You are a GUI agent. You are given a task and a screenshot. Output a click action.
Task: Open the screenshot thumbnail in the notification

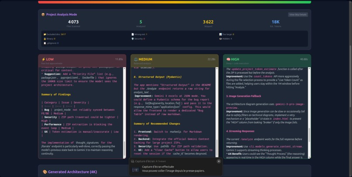(x=135, y=170)
